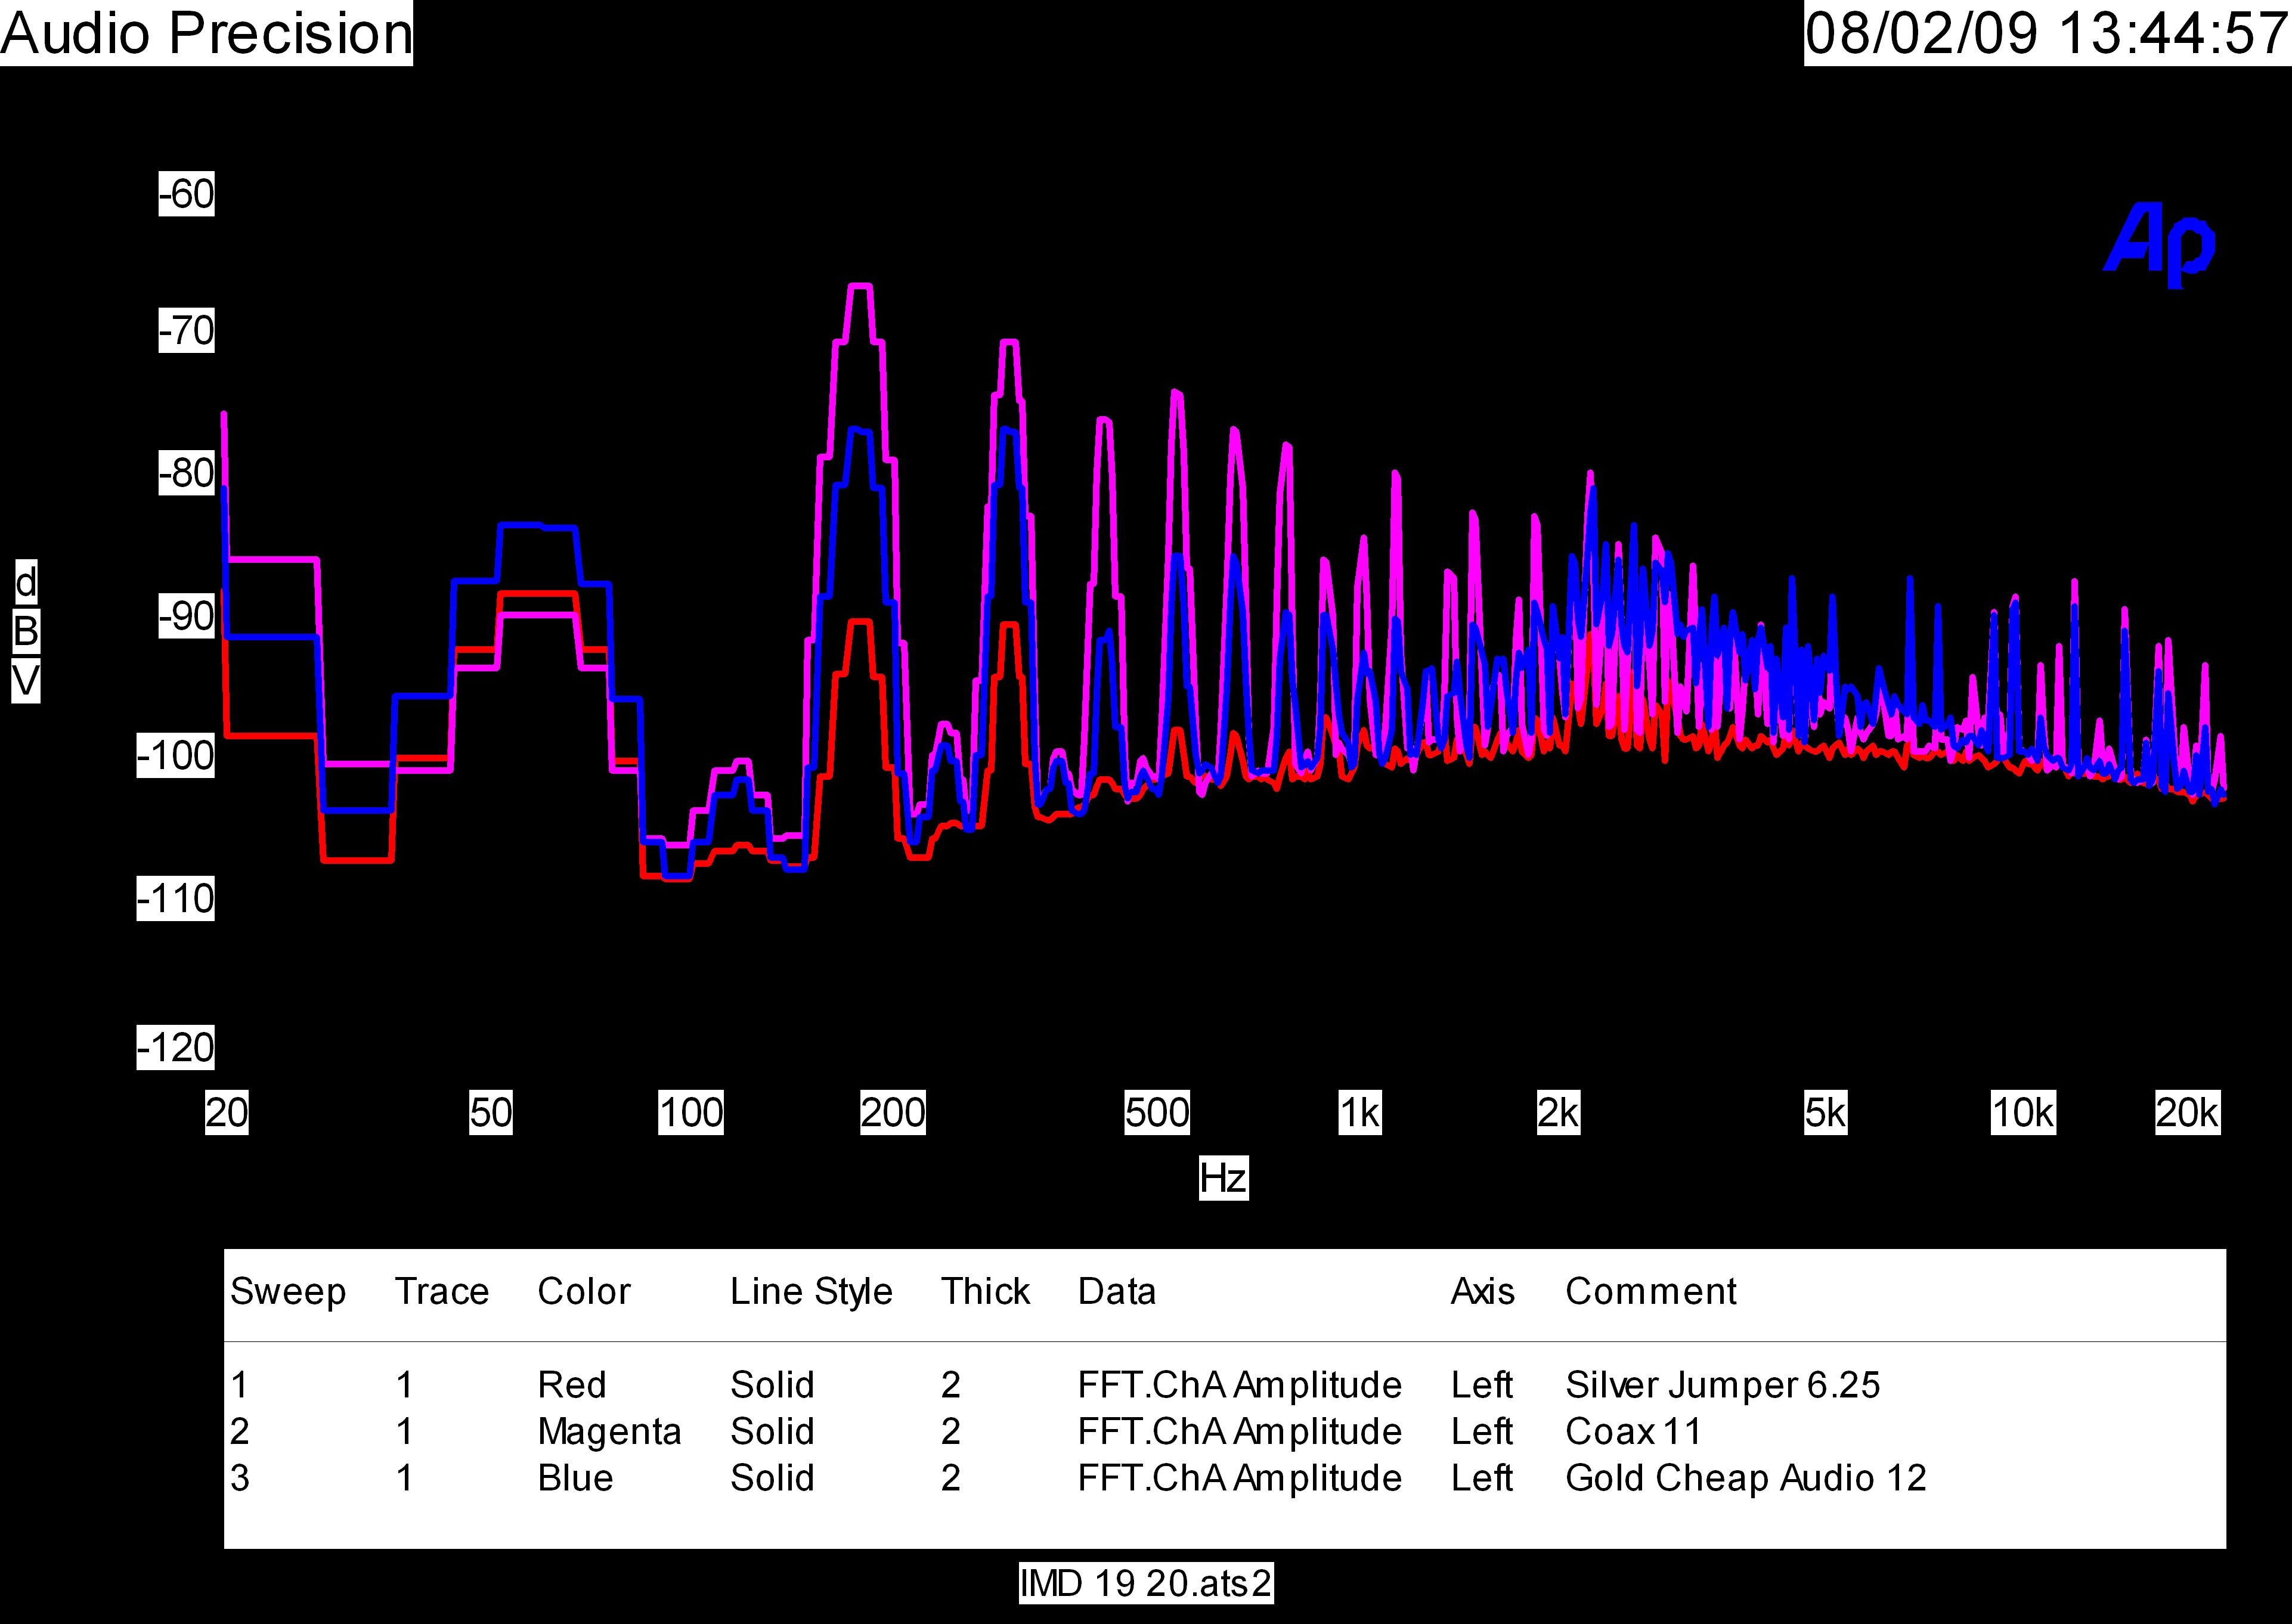Click the 1k x-axis label
Image resolution: width=2292 pixels, height=1624 pixels.
click(1360, 1113)
